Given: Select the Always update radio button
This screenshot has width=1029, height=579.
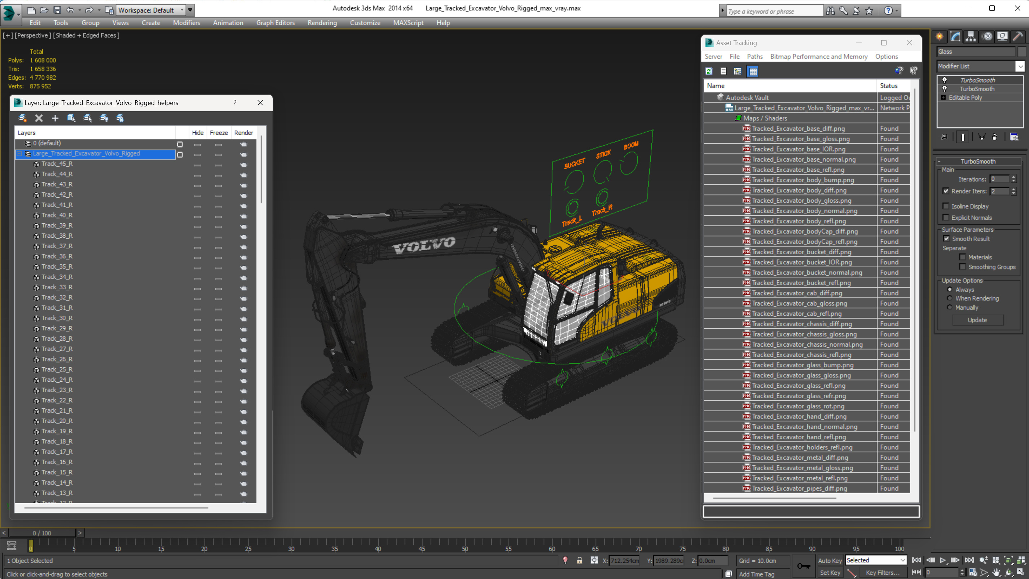Looking at the screenshot, I should (950, 289).
